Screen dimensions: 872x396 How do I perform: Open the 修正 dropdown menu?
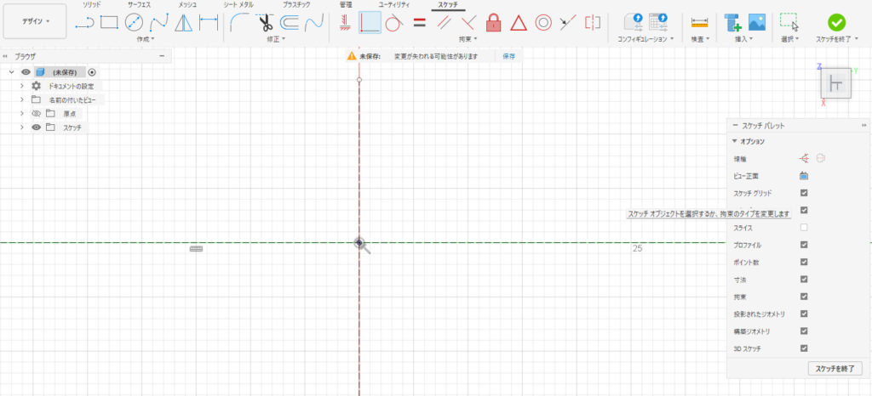276,39
